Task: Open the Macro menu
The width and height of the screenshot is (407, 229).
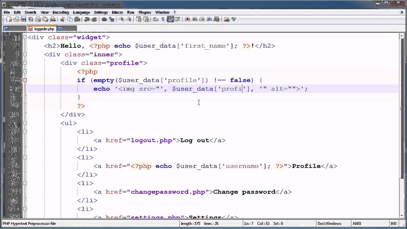Action: (x=117, y=12)
